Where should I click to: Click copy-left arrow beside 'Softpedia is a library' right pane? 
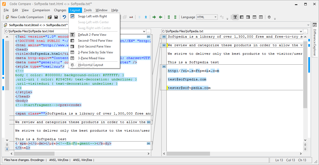[x=164, y=37]
